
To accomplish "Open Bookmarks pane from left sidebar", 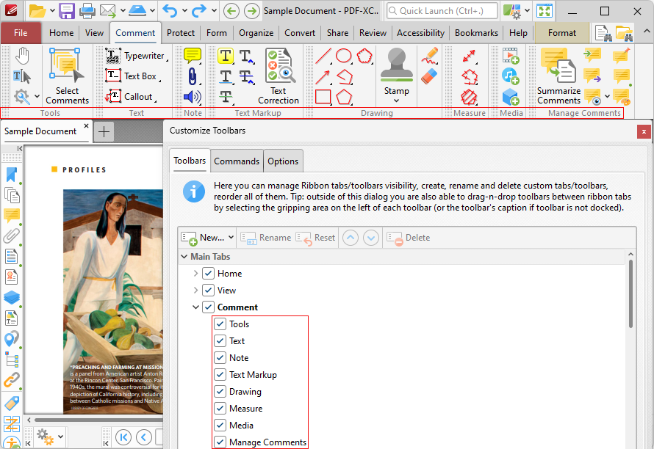I will click(12, 175).
